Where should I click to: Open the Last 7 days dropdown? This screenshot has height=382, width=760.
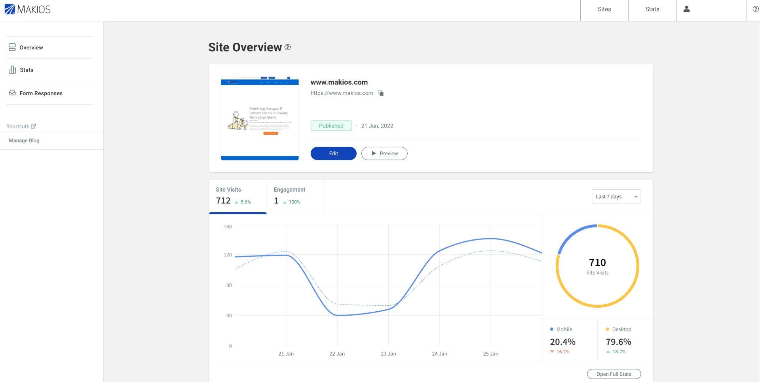(x=616, y=196)
